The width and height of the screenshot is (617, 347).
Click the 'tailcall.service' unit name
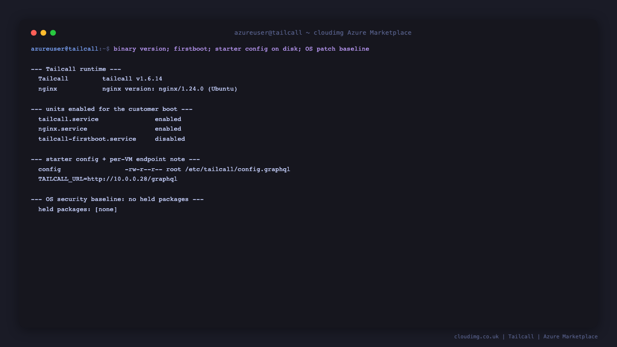pos(68,119)
